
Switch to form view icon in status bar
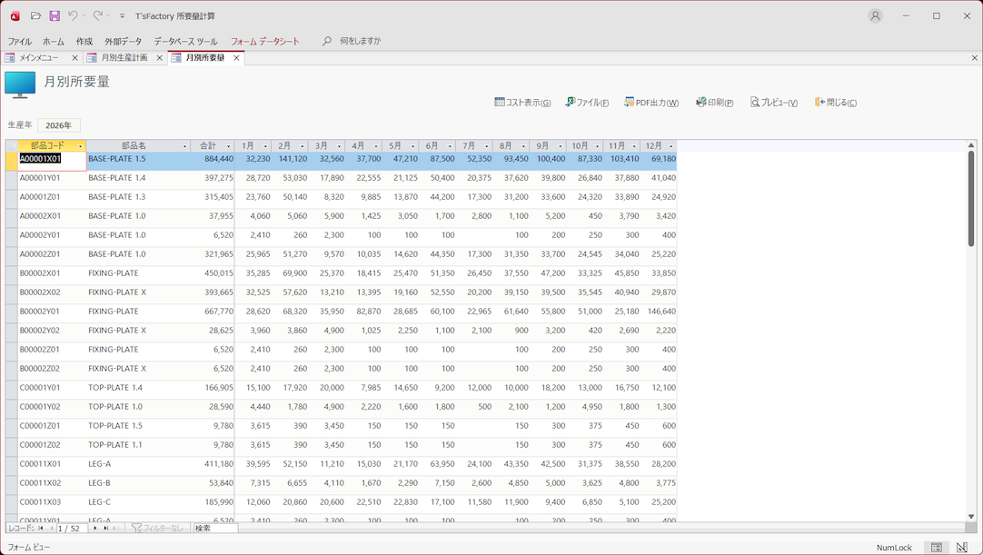936,548
